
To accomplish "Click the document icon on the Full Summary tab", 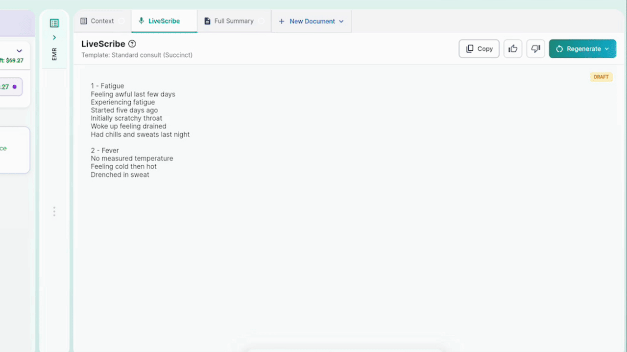I will [208, 21].
